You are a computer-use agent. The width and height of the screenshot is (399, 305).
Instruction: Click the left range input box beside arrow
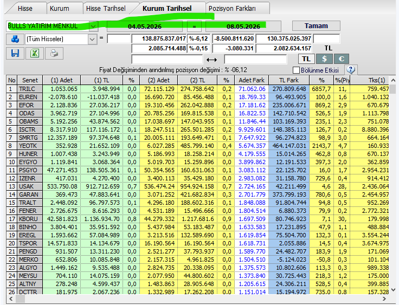click(167, 59)
